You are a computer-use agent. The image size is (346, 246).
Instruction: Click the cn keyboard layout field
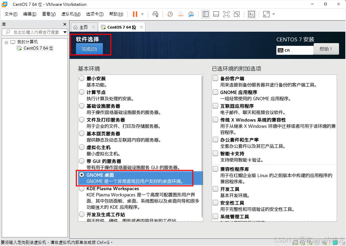[x=295, y=50]
